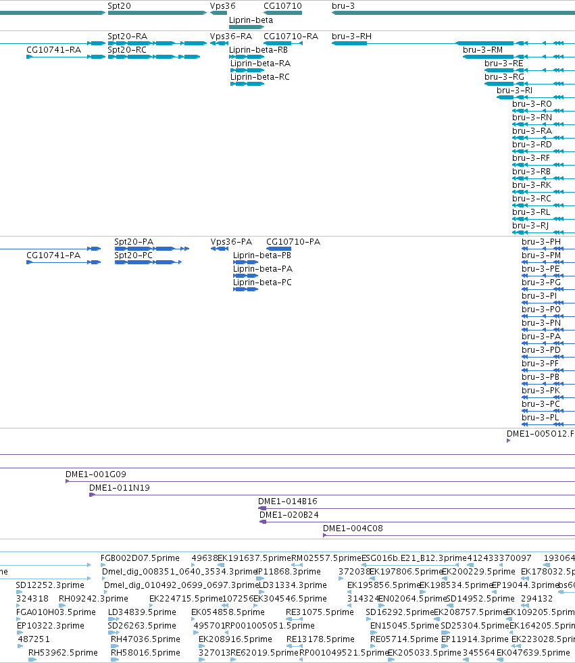Select transcript Liprin-beta-RA
Viewport: 575px width, 663px height.
(260, 64)
